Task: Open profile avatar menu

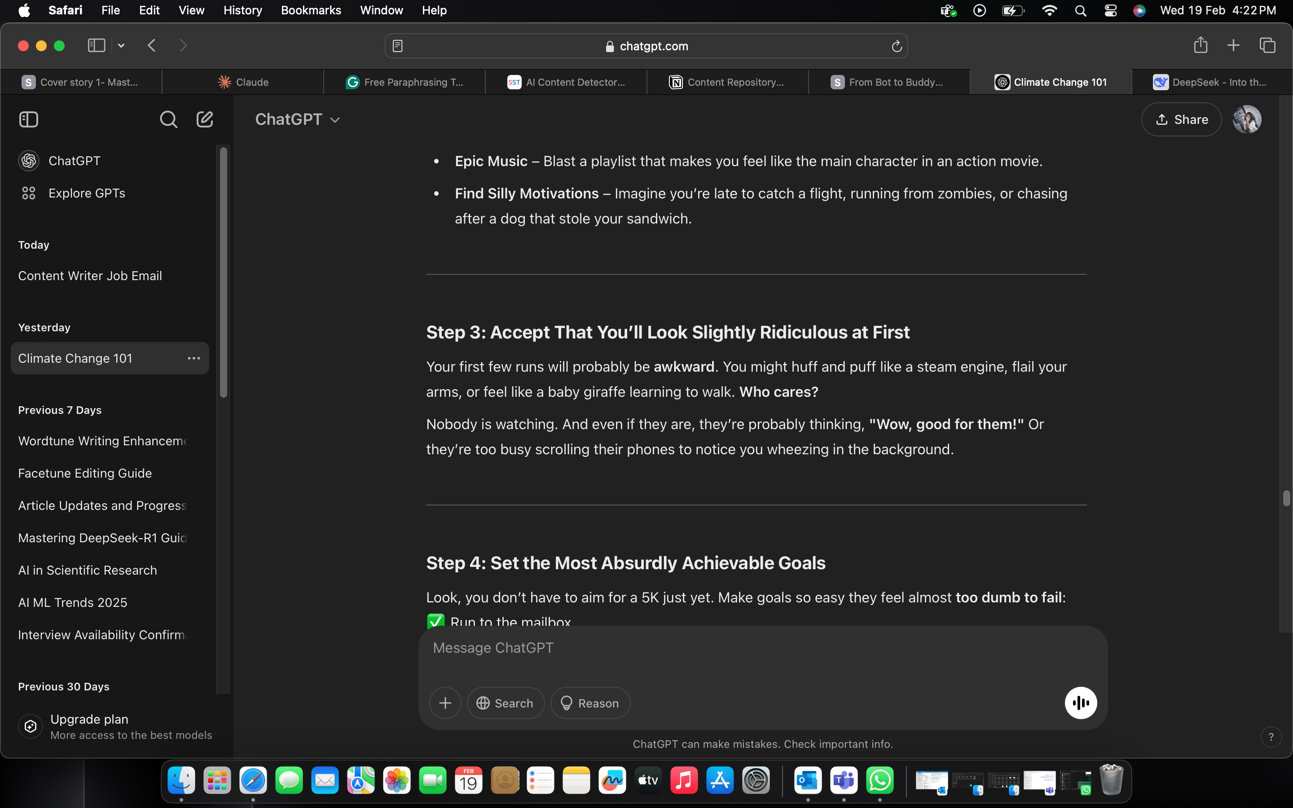Action: coord(1247,119)
